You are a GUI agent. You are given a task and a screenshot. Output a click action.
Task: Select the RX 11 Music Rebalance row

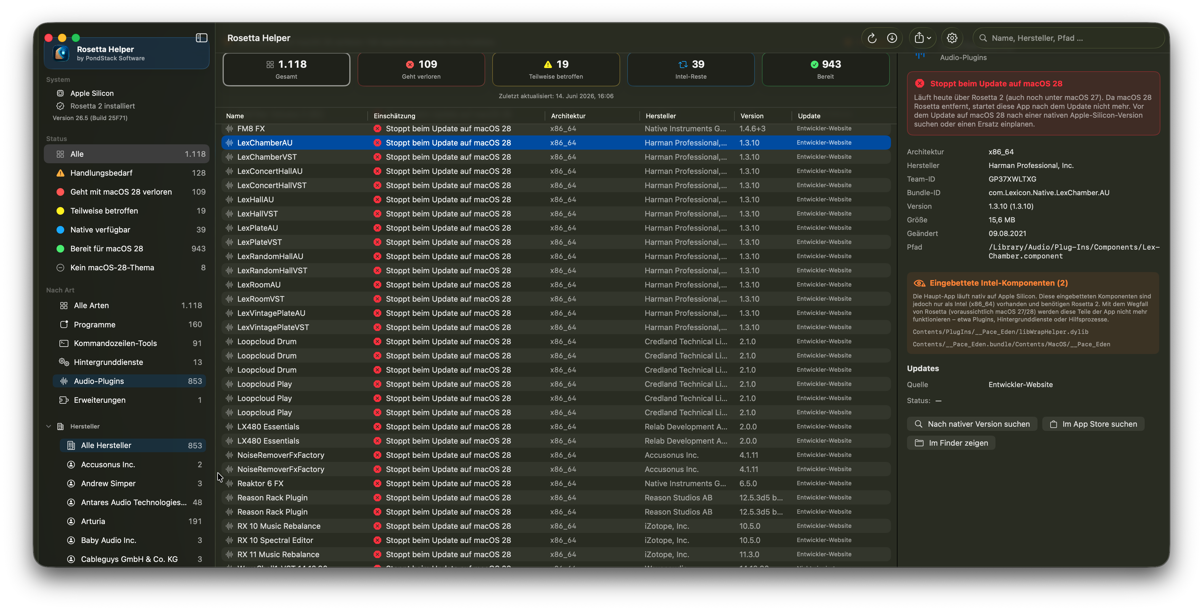[x=556, y=555]
